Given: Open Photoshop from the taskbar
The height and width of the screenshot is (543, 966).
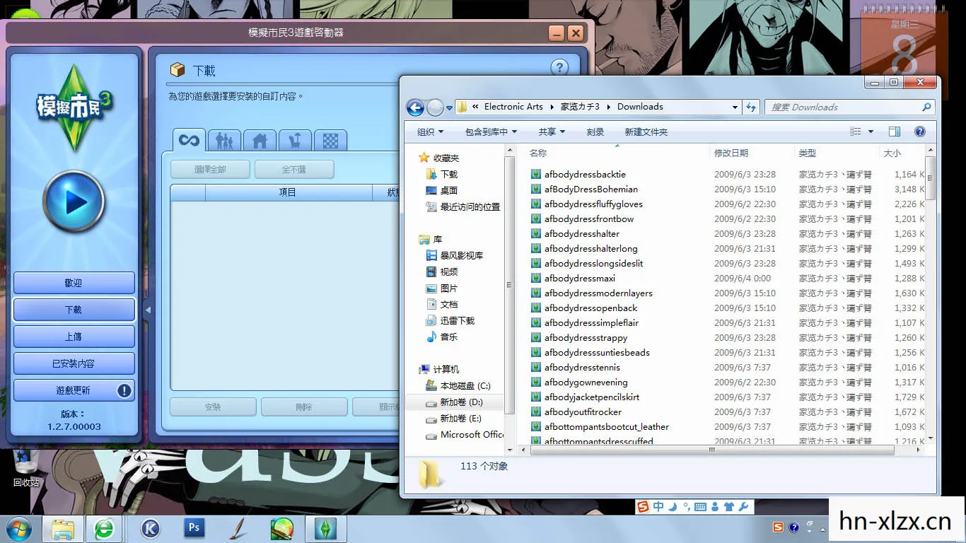Looking at the screenshot, I should [x=193, y=528].
